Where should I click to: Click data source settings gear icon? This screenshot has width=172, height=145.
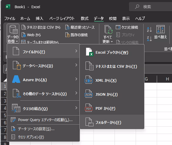(13, 129)
